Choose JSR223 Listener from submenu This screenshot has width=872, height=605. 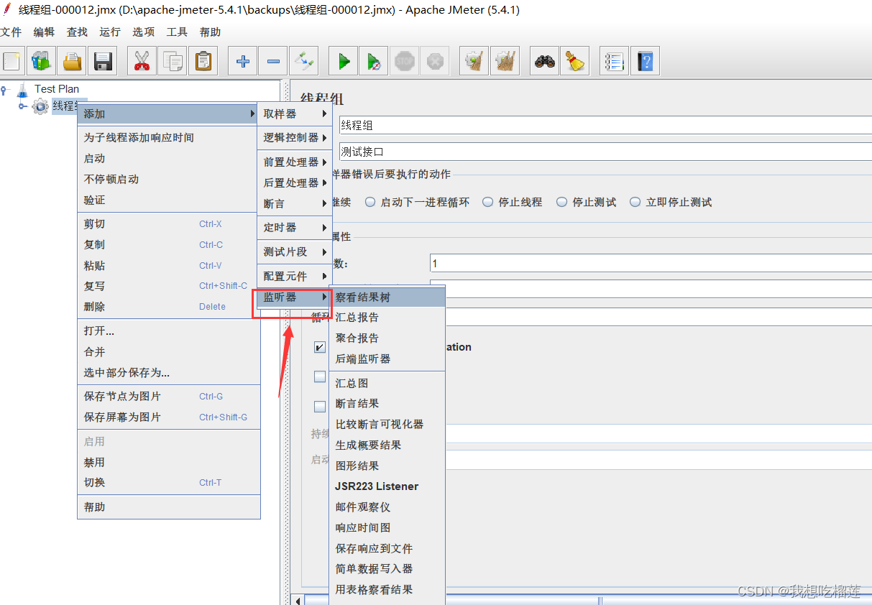pyautogui.click(x=387, y=486)
